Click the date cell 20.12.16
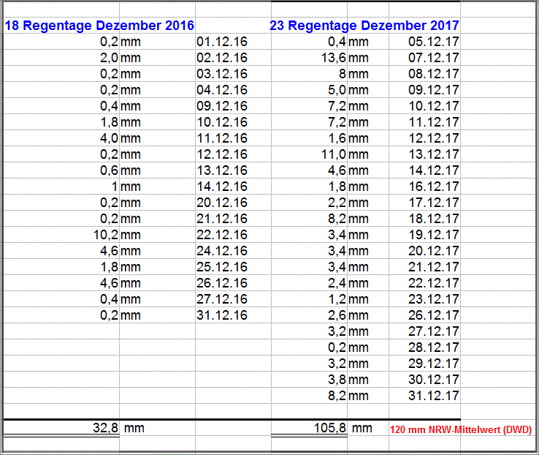539x455 pixels. (222, 203)
